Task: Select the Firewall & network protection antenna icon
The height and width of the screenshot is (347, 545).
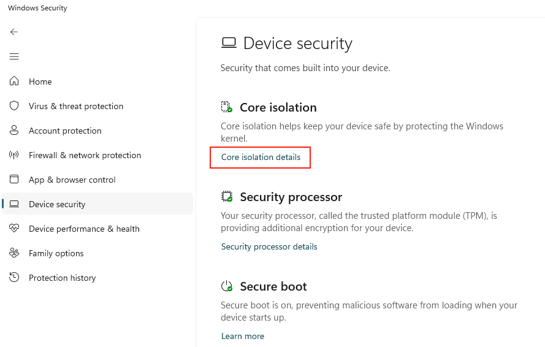Action: [14, 155]
